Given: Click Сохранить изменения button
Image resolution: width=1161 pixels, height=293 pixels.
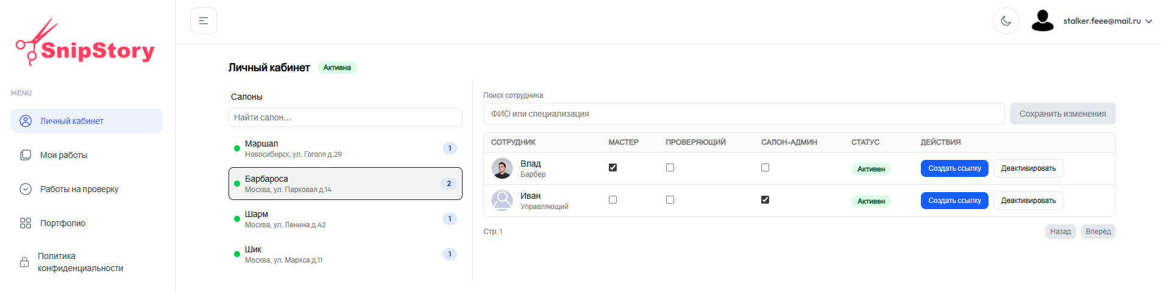Looking at the screenshot, I should 1063,114.
